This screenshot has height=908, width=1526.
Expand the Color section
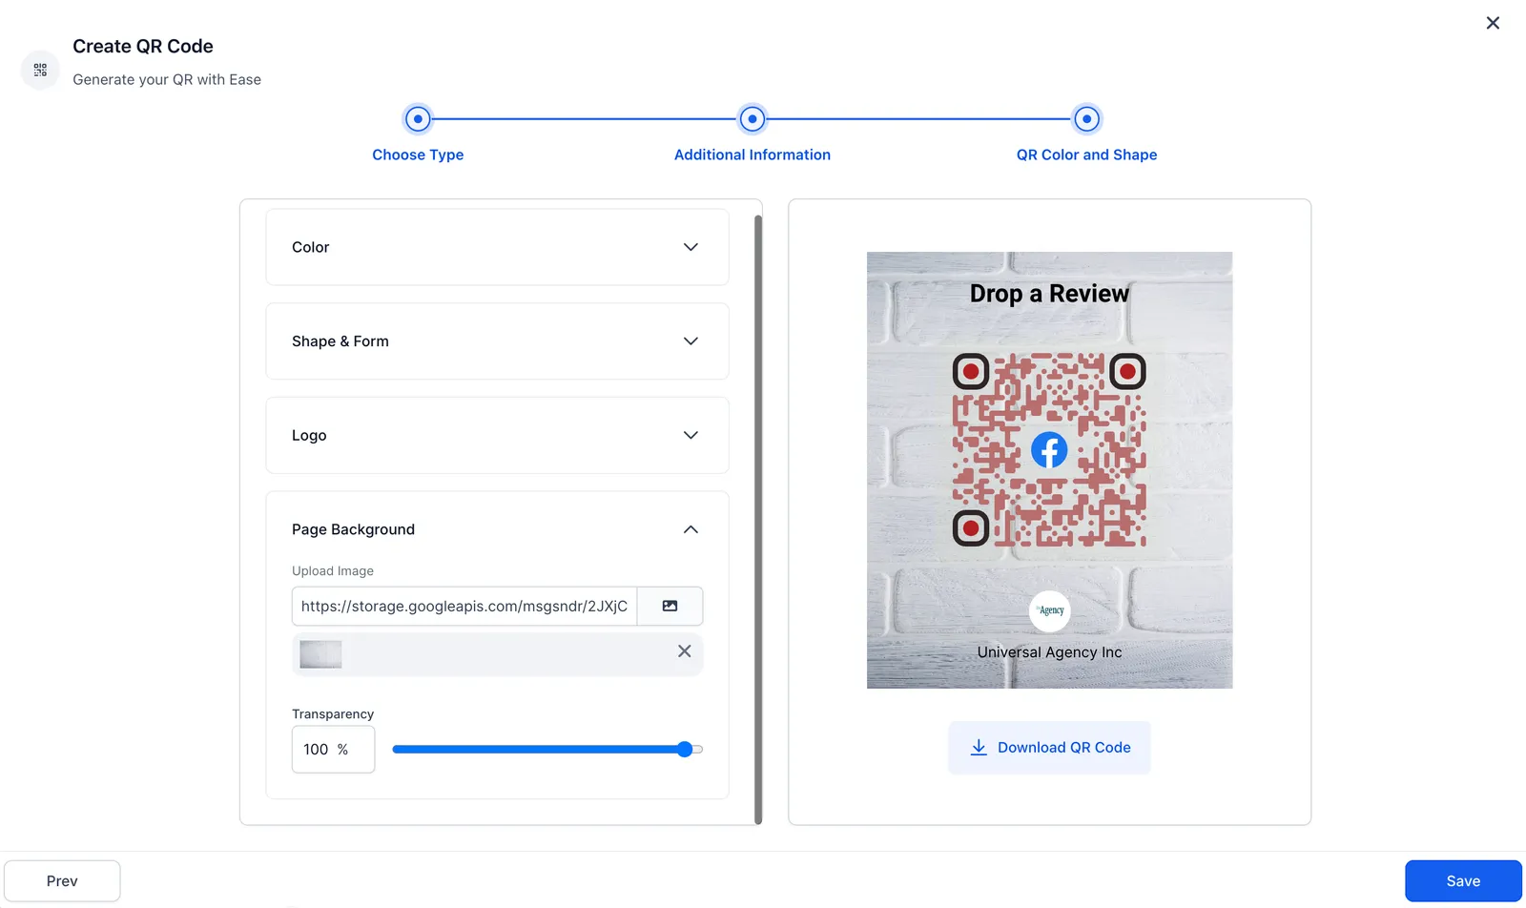(x=497, y=247)
